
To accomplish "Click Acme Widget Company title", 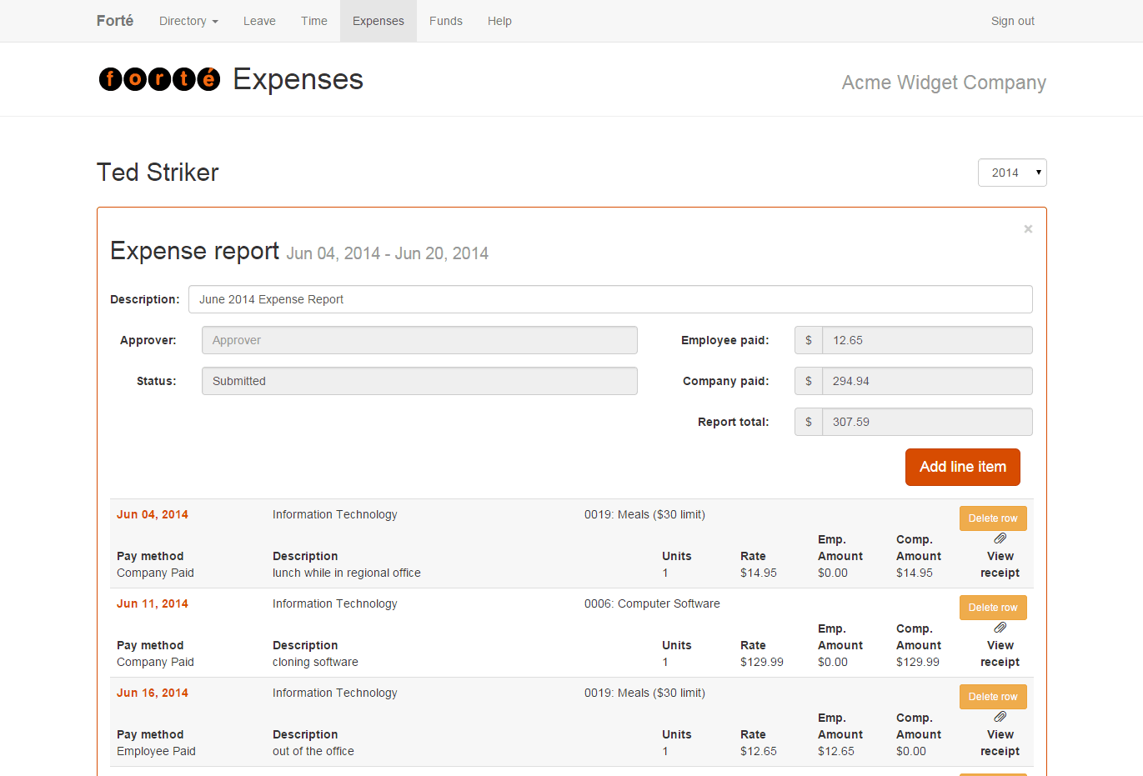I will [944, 83].
